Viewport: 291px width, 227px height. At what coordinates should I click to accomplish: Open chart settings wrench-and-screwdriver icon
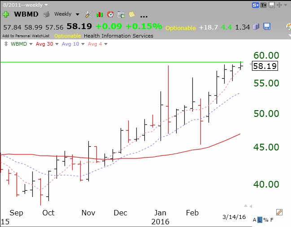pos(88,14)
